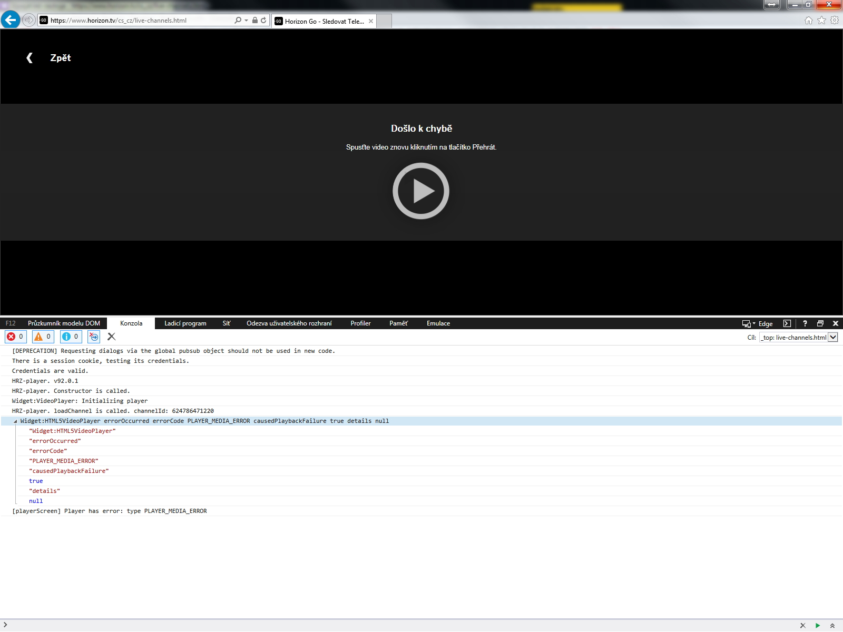843x632 pixels.
Task: Open DevTools help question mark icon
Action: click(805, 323)
